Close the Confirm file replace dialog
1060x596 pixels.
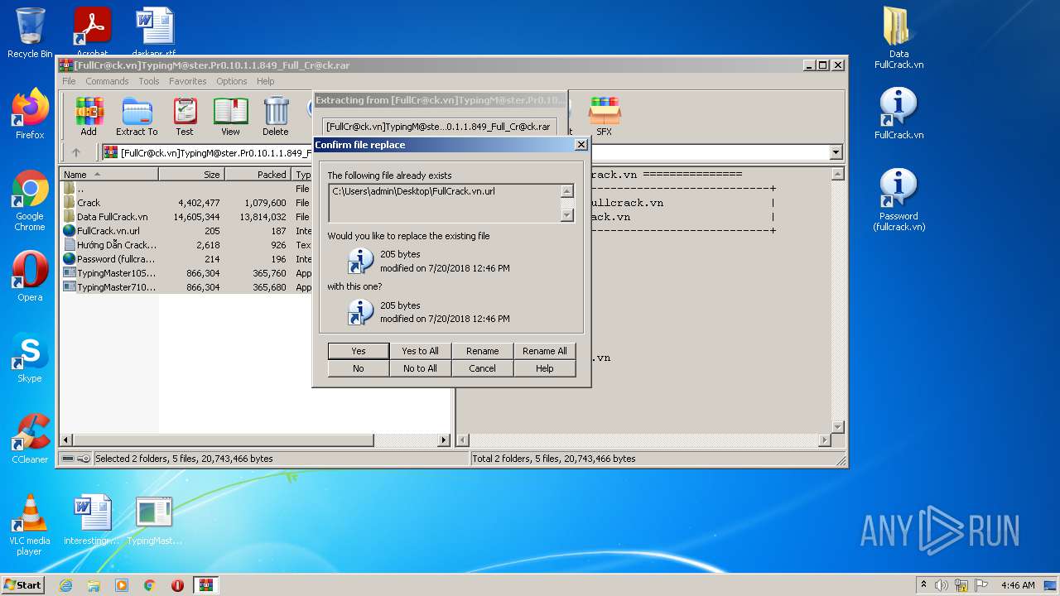[x=581, y=145]
